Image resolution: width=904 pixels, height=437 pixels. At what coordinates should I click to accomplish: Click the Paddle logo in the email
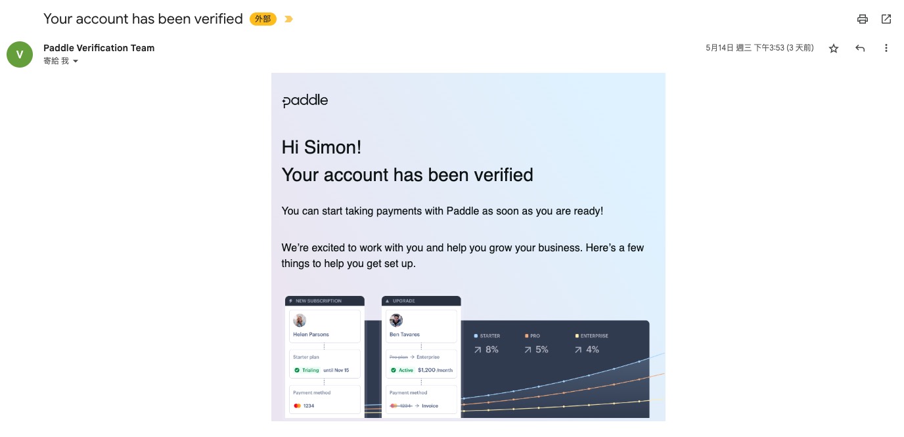tap(305, 100)
